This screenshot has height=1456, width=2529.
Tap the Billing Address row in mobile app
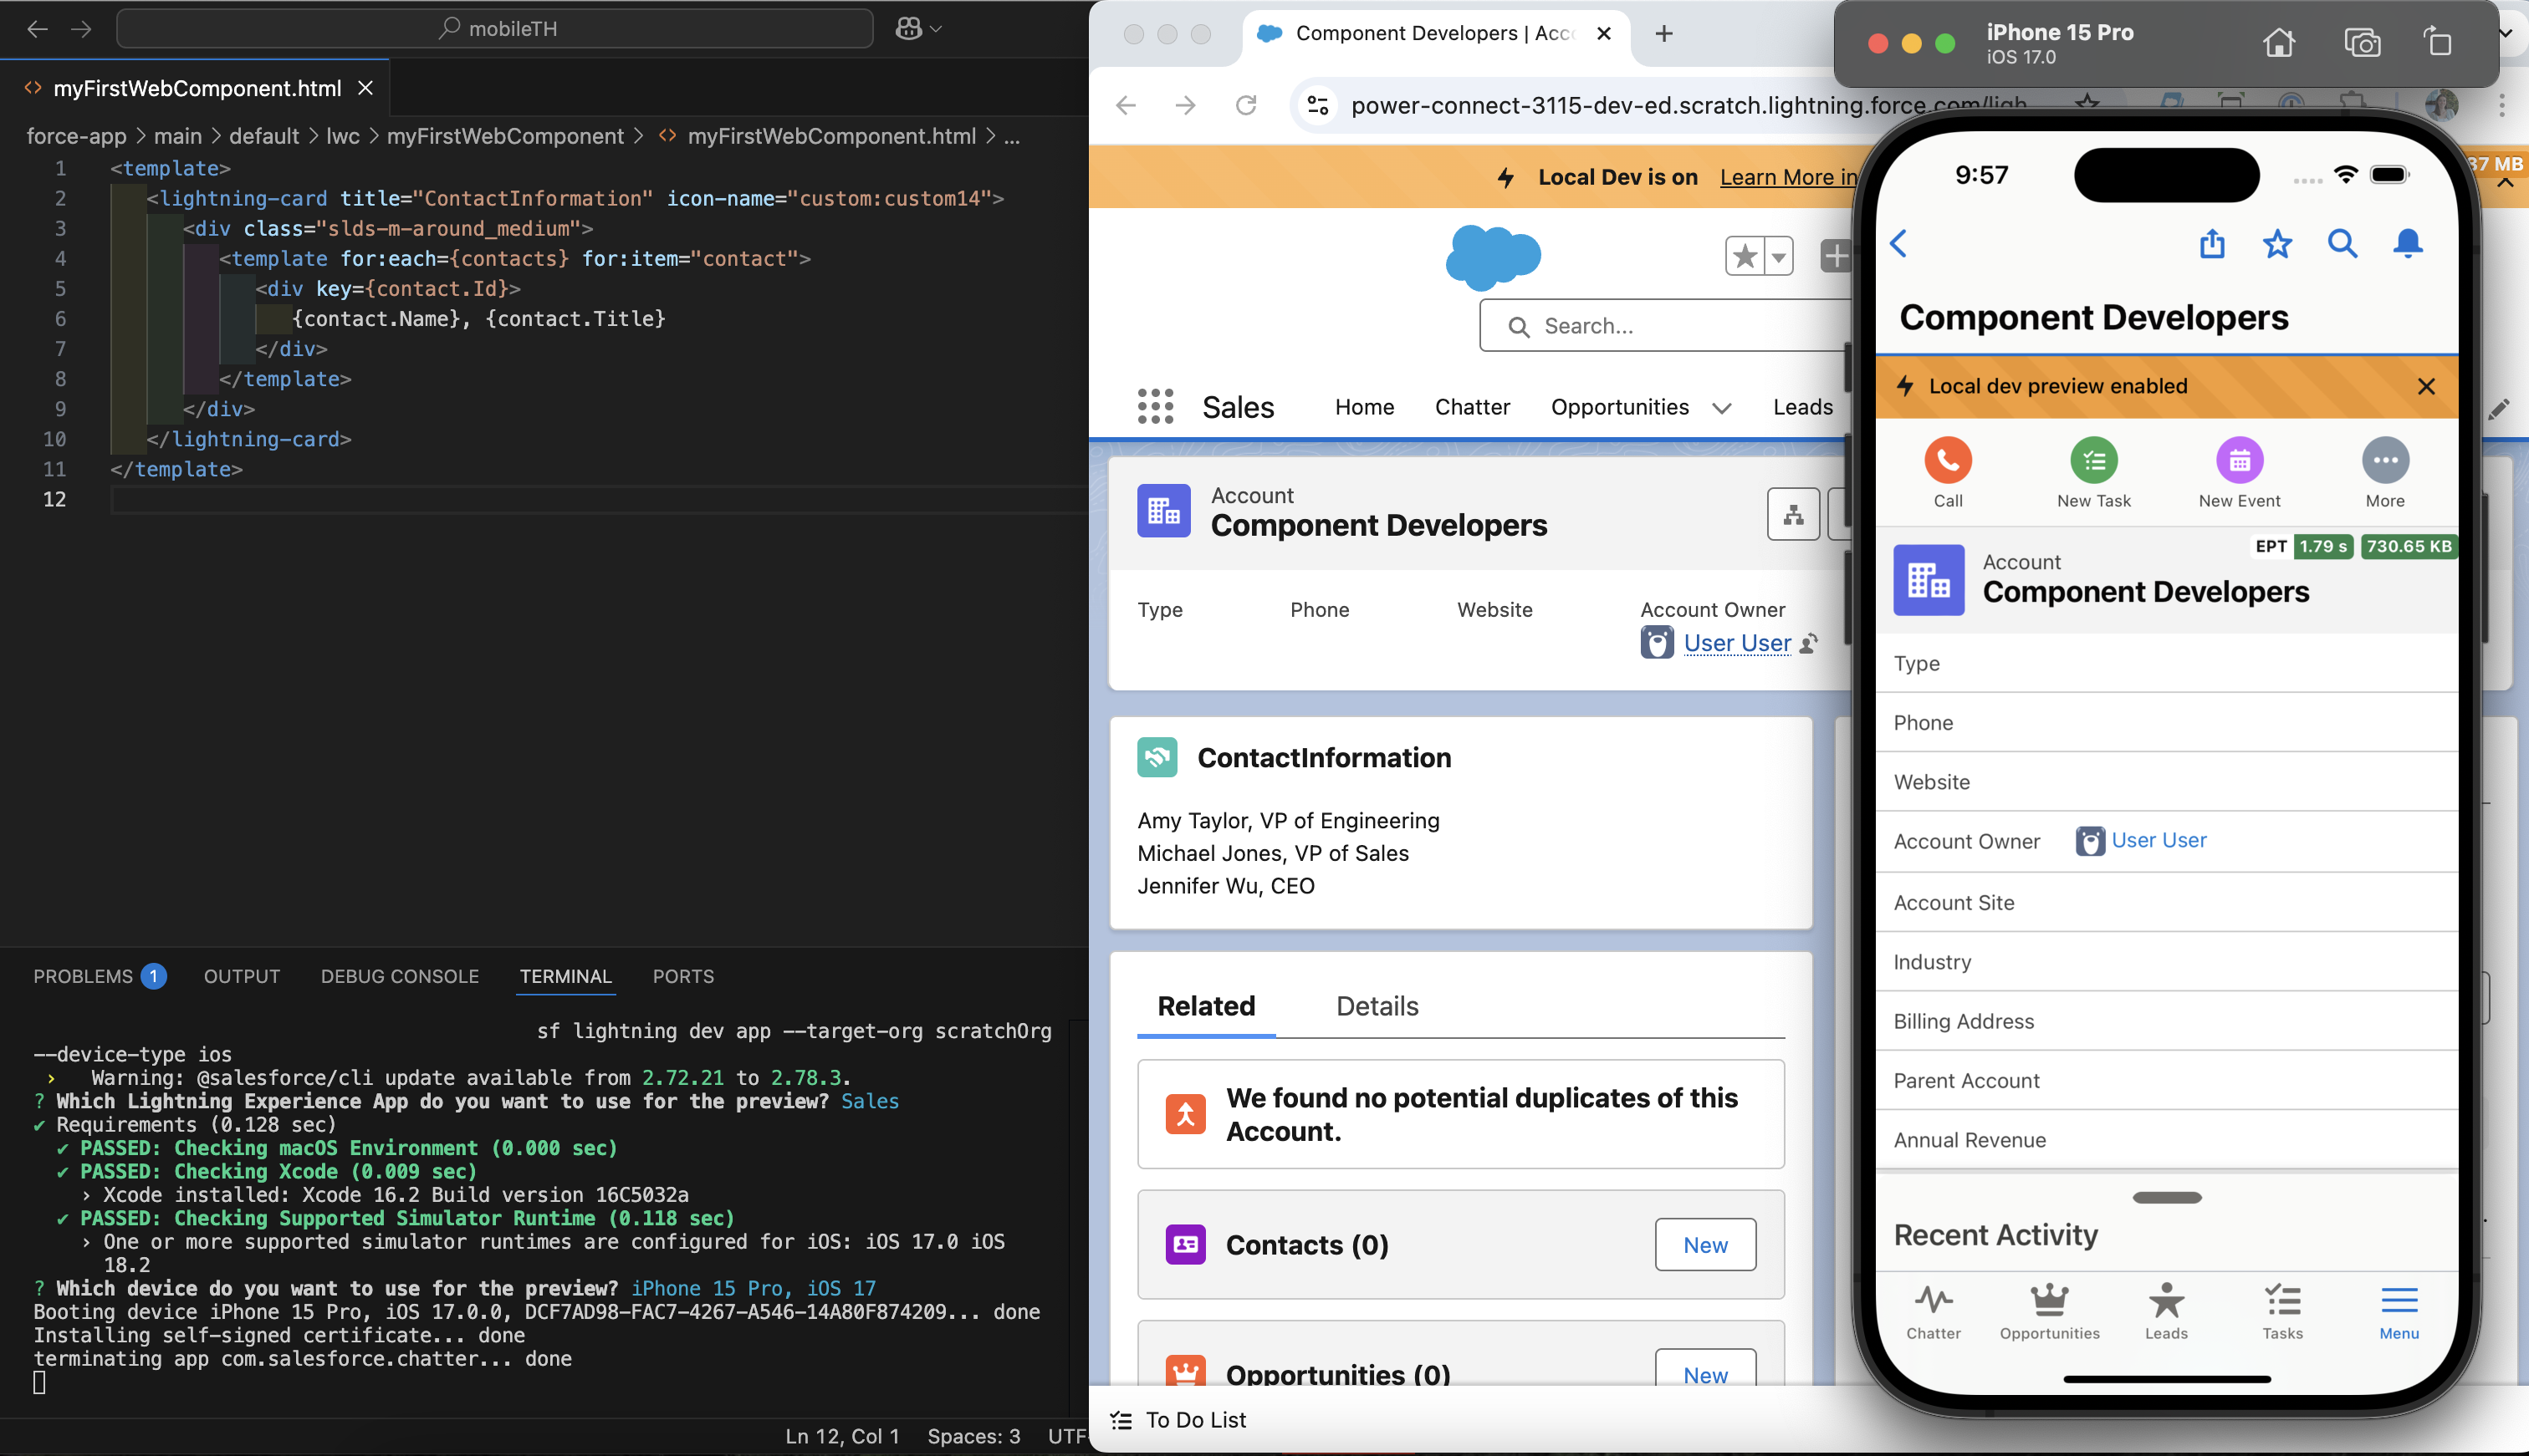[2166, 1021]
